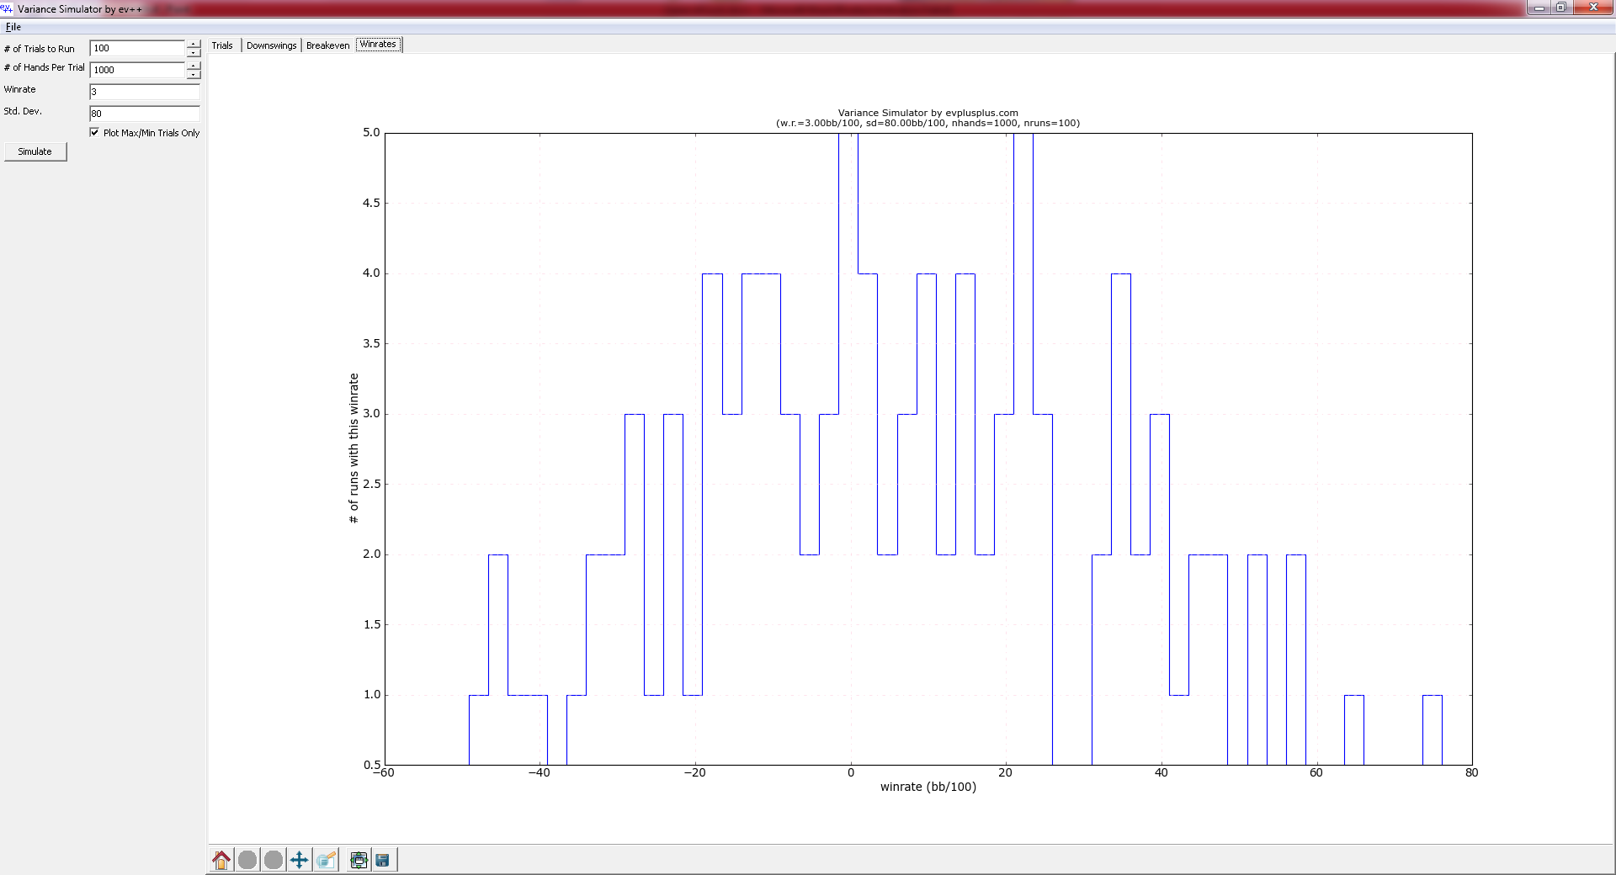Increase the number of hands per trial
This screenshot has width=1616, height=875.
tap(194, 66)
